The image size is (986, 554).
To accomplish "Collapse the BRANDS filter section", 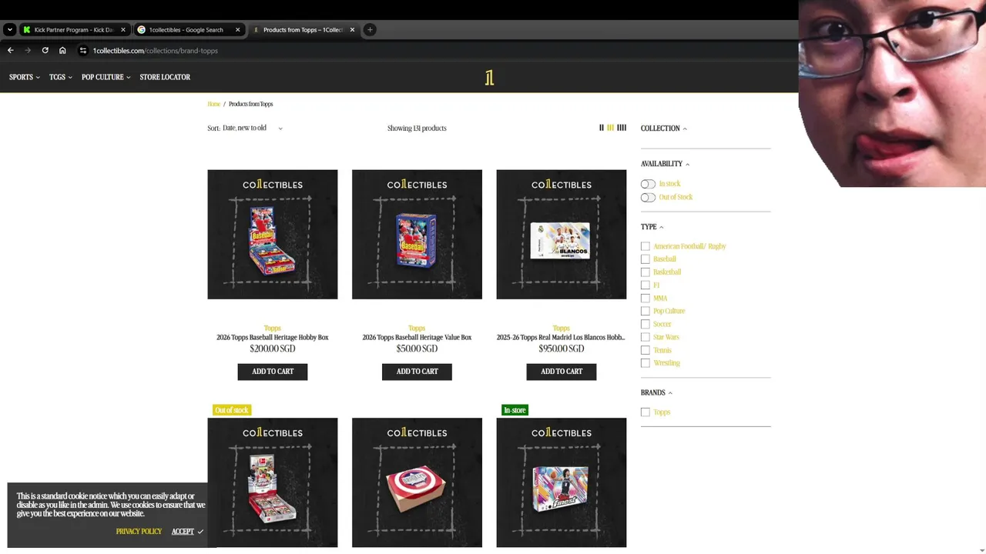I will 657,392.
